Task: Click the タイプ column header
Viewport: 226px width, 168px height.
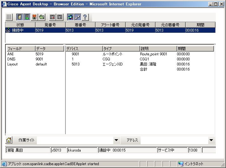Action: pyautogui.click(x=121, y=49)
